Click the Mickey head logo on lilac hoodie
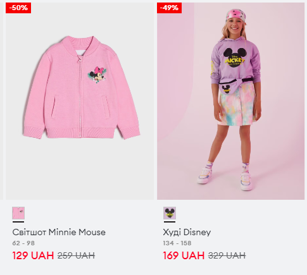The image size is (307, 275). (234, 58)
